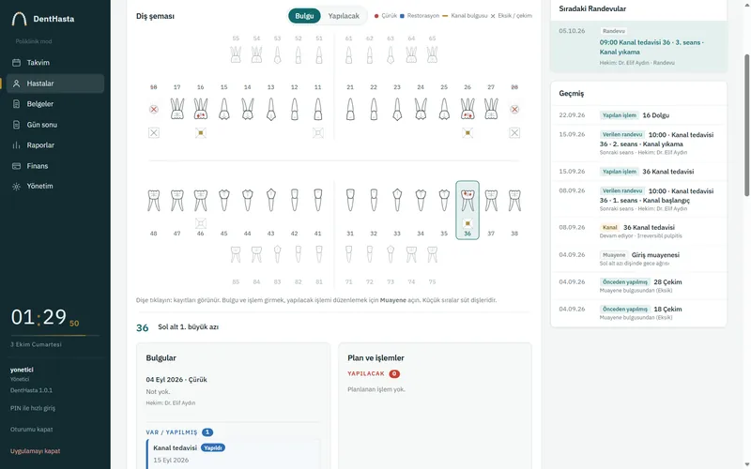This screenshot has width=751, height=469.
Task: Open 15.09.26 36 Kanal tedavisi entry
Action: [x=638, y=172]
